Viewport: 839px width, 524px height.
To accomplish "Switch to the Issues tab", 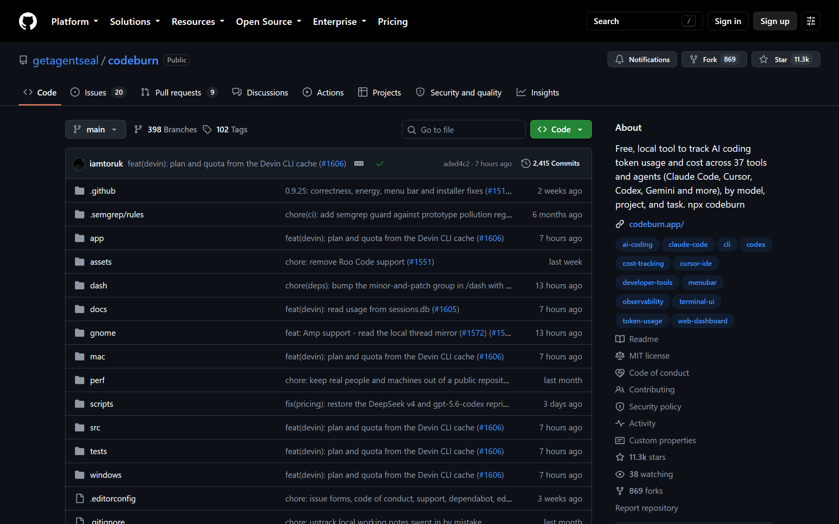I will (x=98, y=92).
